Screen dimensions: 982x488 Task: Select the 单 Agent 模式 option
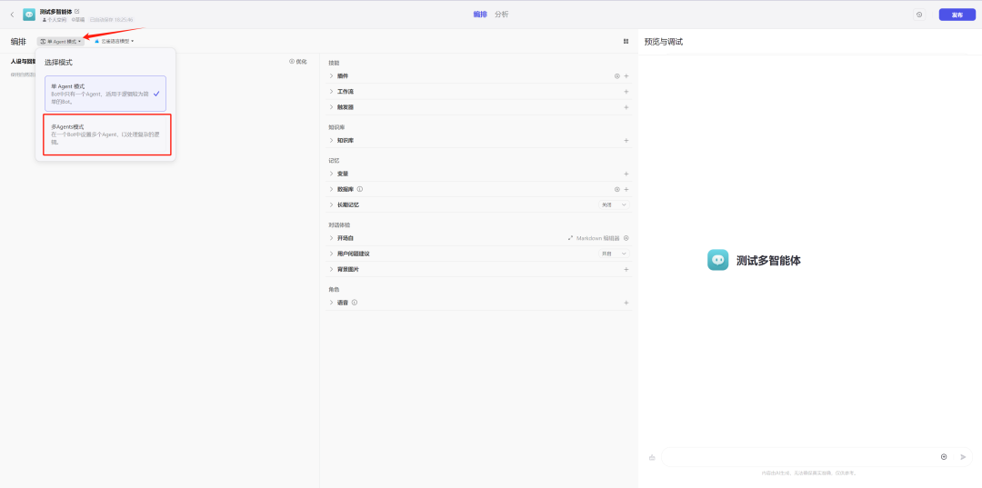click(105, 94)
